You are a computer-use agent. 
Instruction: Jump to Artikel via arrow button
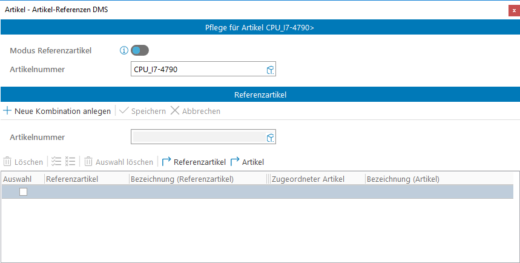point(247,162)
